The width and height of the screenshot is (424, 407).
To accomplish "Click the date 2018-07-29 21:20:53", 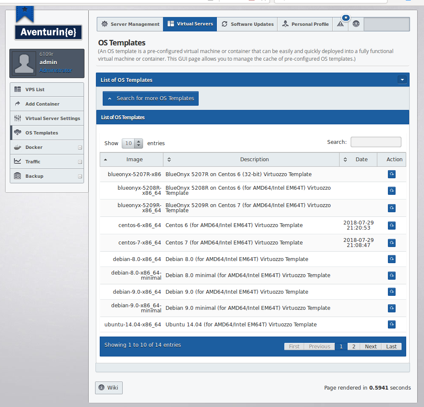I will point(359,225).
